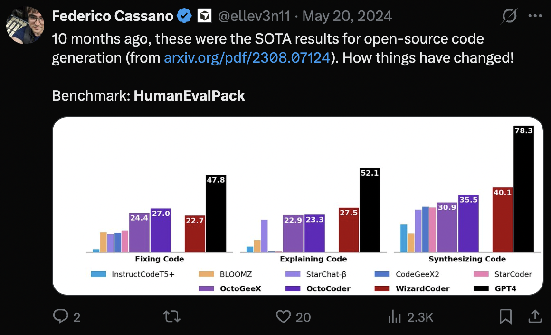
Task: Click the square affiliate badge next to name
Action: point(204,15)
